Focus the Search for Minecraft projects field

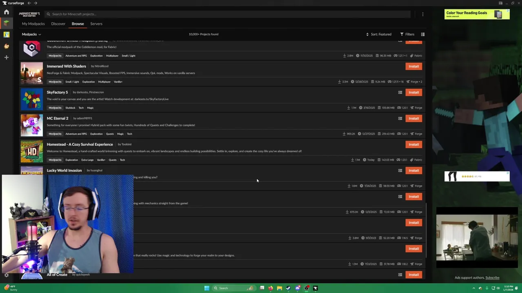tap(227, 14)
